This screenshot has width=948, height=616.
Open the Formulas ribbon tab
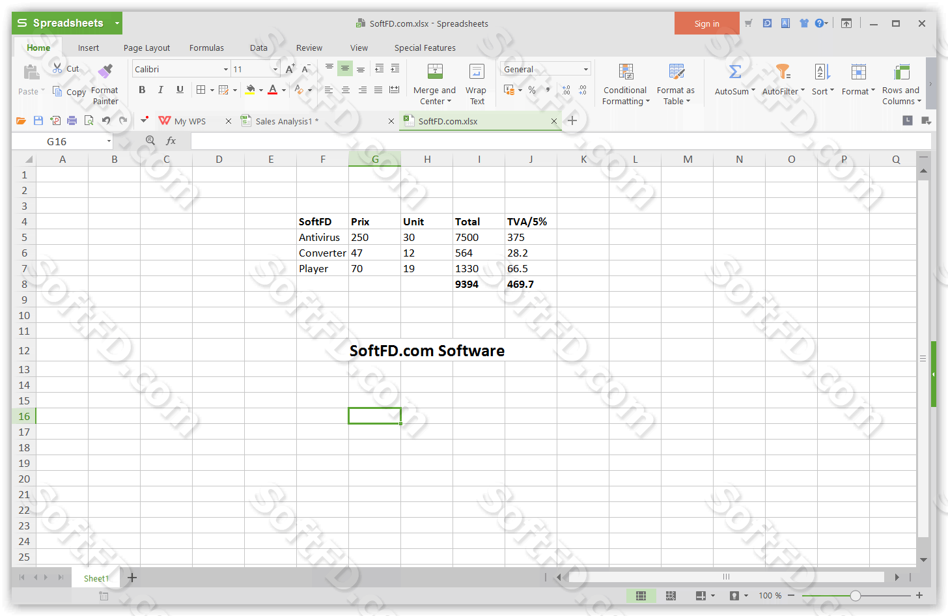[x=206, y=48]
